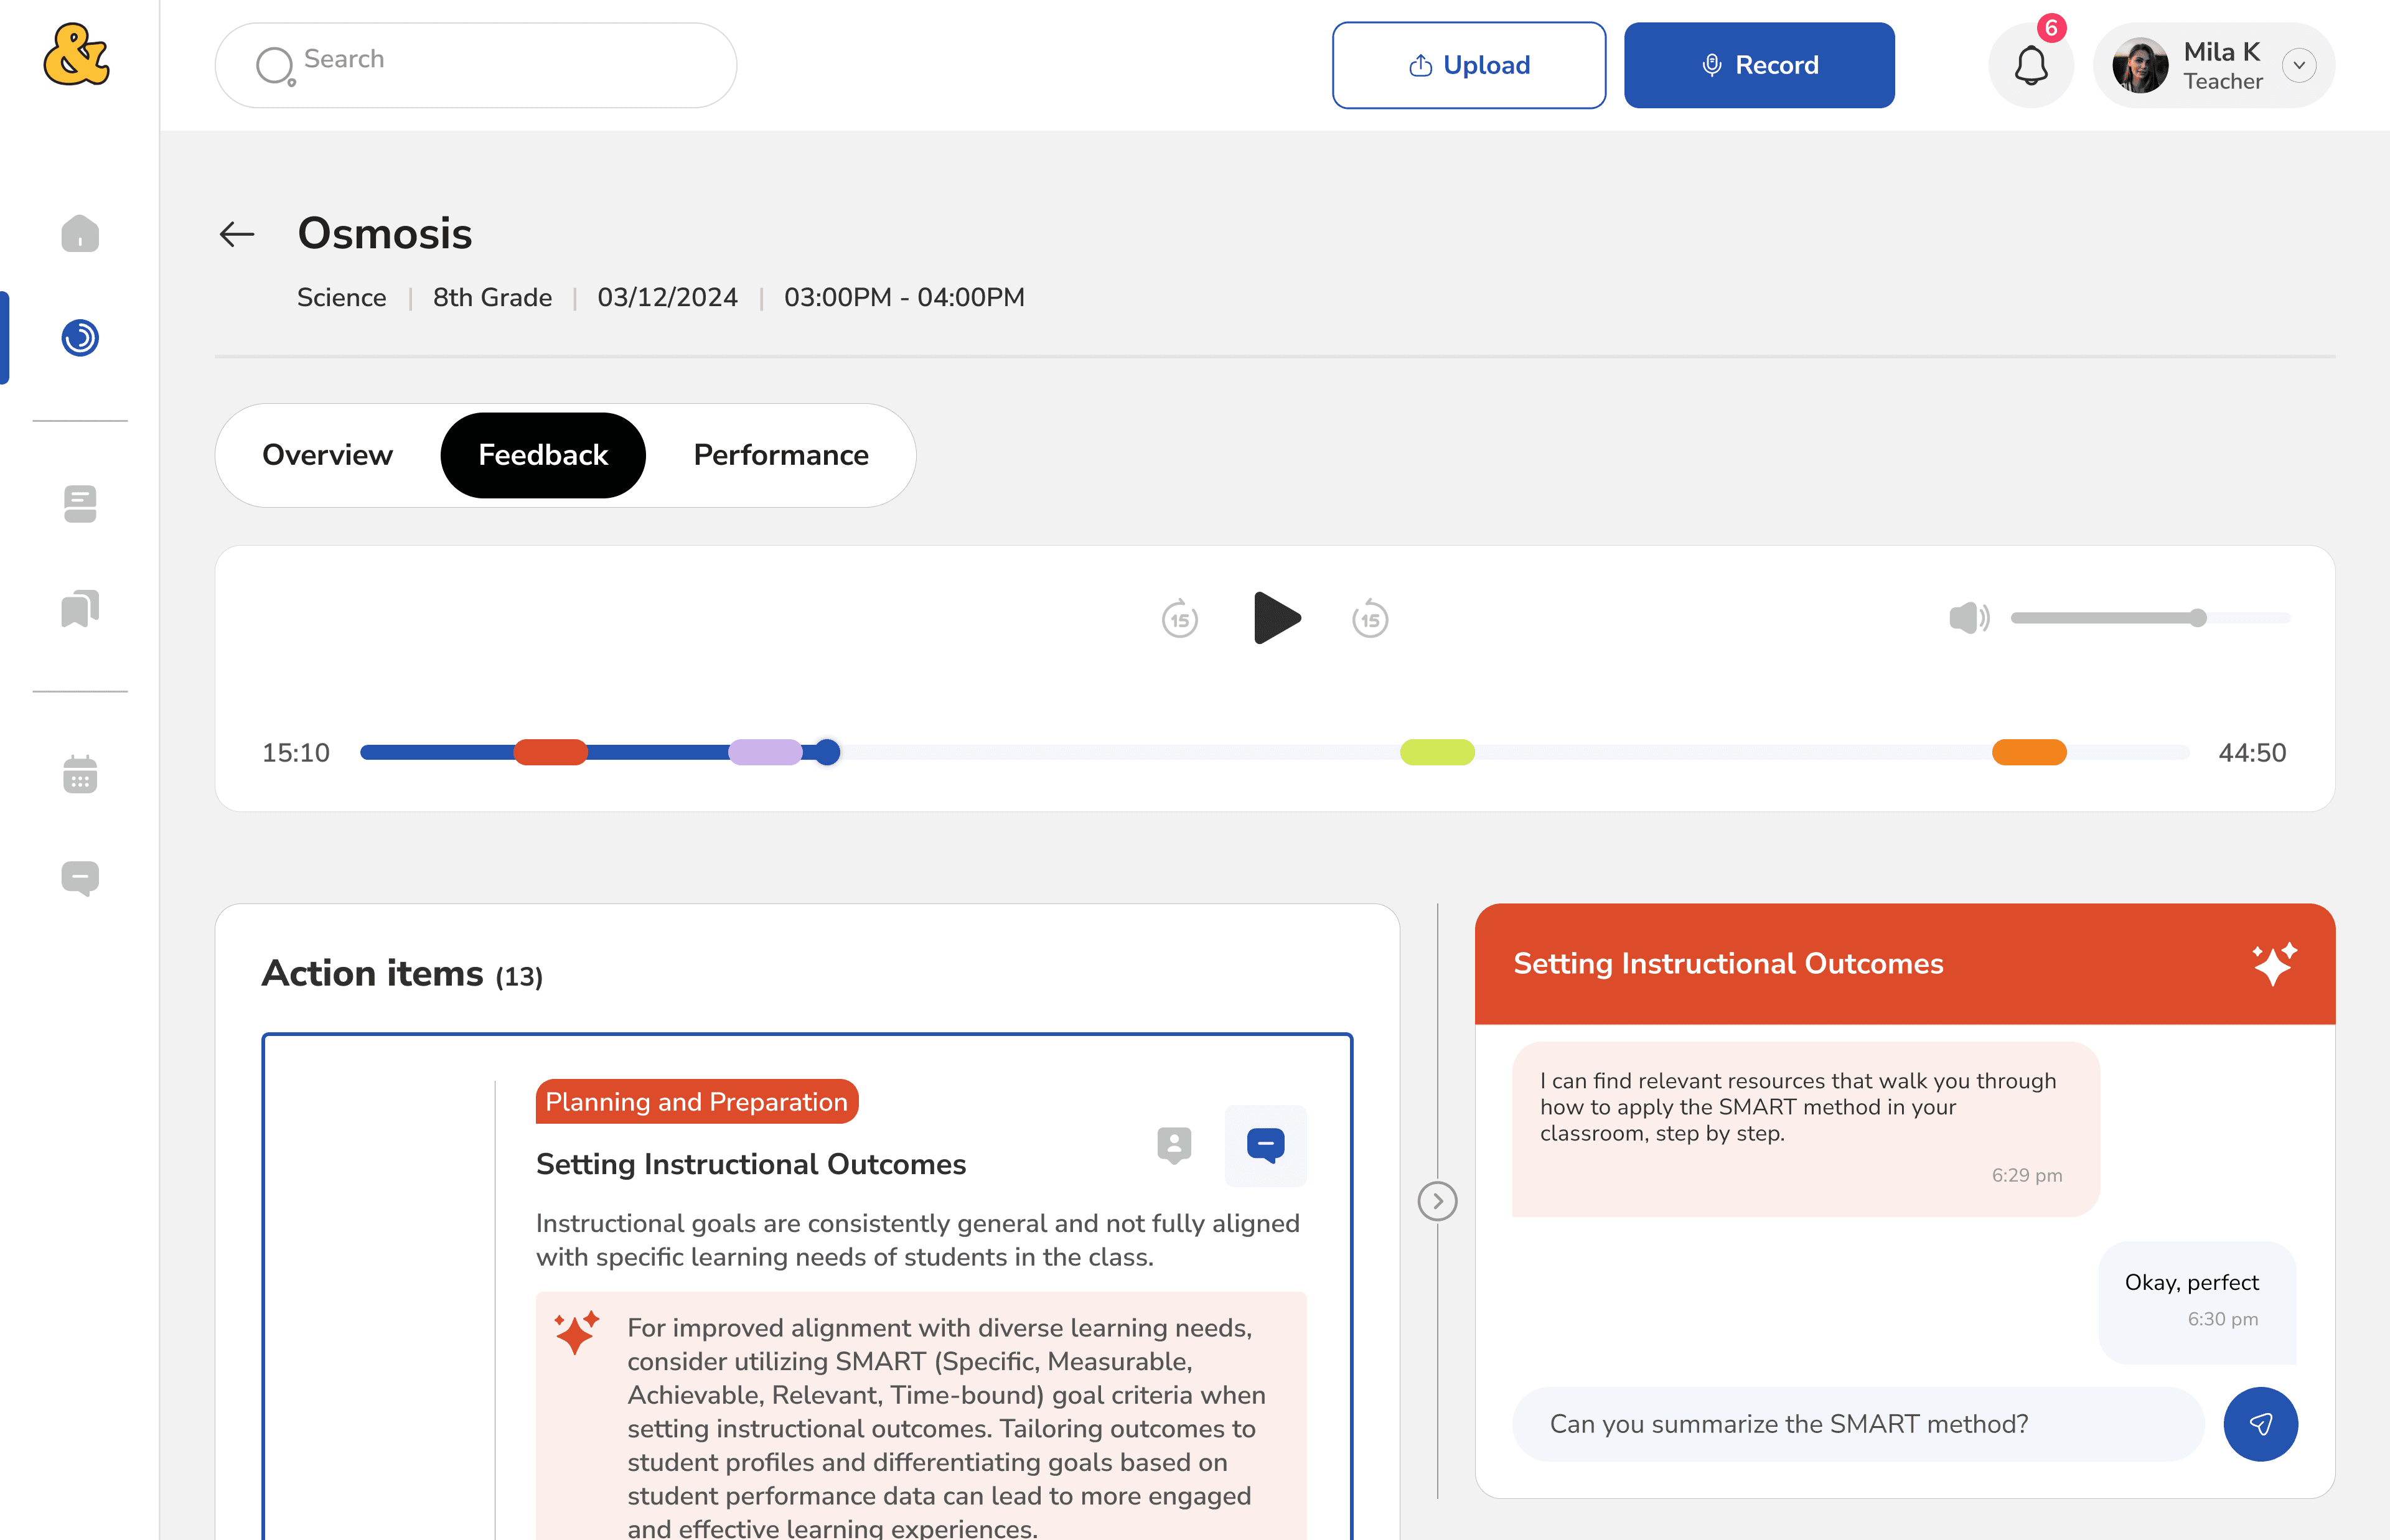Image resolution: width=2390 pixels, height=1540 pixels.
Task: Mute audio with the speaker icon
Action: tap(1968, 618)
